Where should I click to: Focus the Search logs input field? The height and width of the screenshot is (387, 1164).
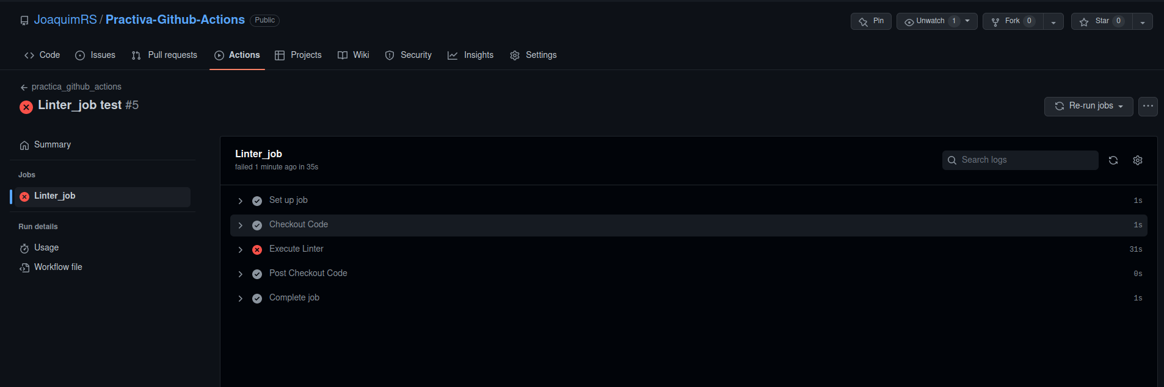coord(1020,160)
